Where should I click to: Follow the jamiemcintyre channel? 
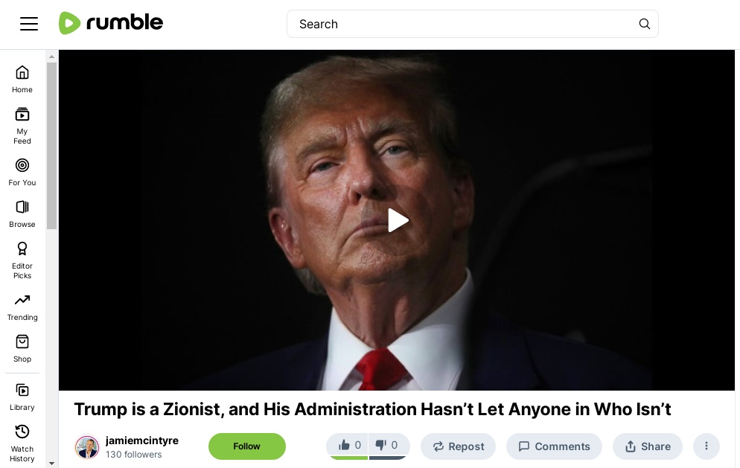[x=247, y=446]
